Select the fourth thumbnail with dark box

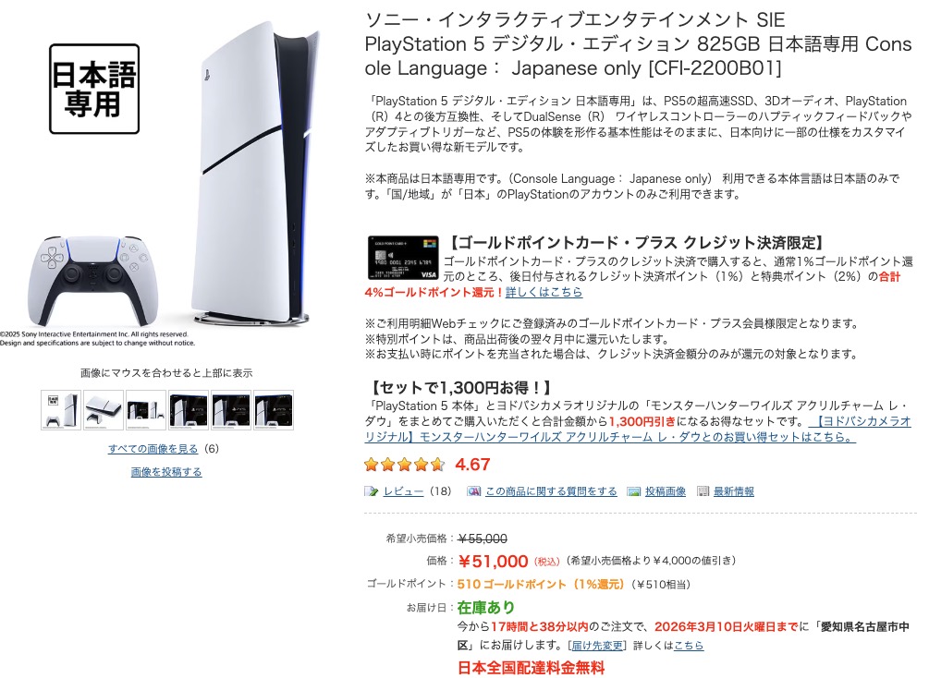coord(189,410)
